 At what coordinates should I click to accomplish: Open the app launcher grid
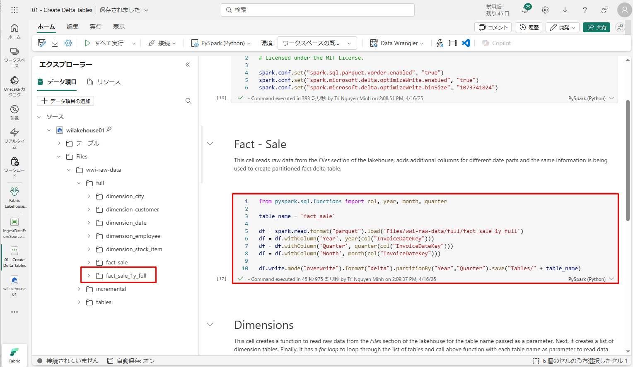click(14, 10)
